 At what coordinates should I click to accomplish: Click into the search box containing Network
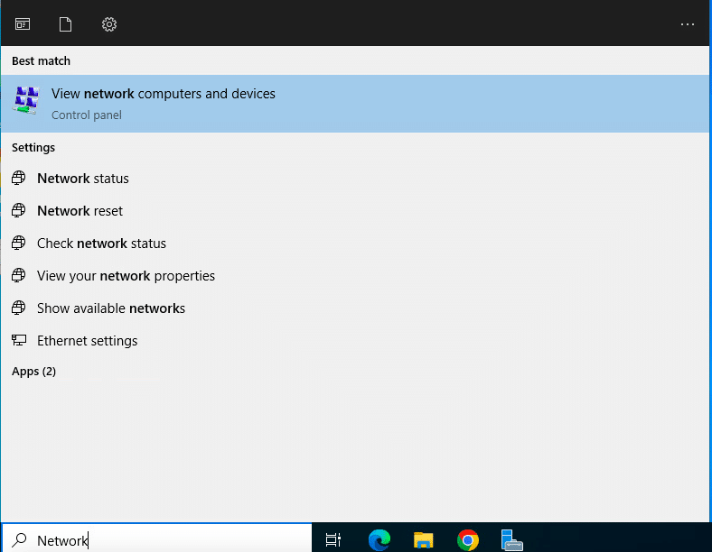[x=156, y=538]
